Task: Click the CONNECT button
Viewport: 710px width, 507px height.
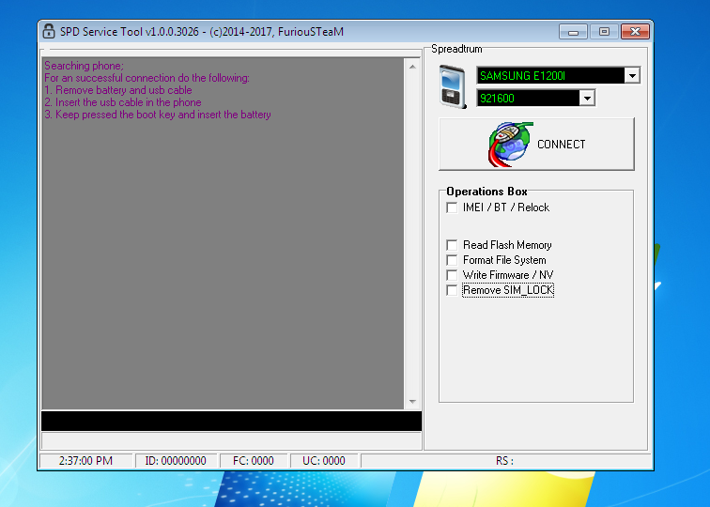Action: pos(536,145)
